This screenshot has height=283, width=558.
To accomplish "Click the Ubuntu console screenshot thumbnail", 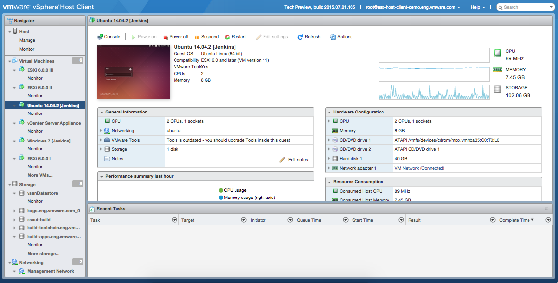I will [133, 72].
